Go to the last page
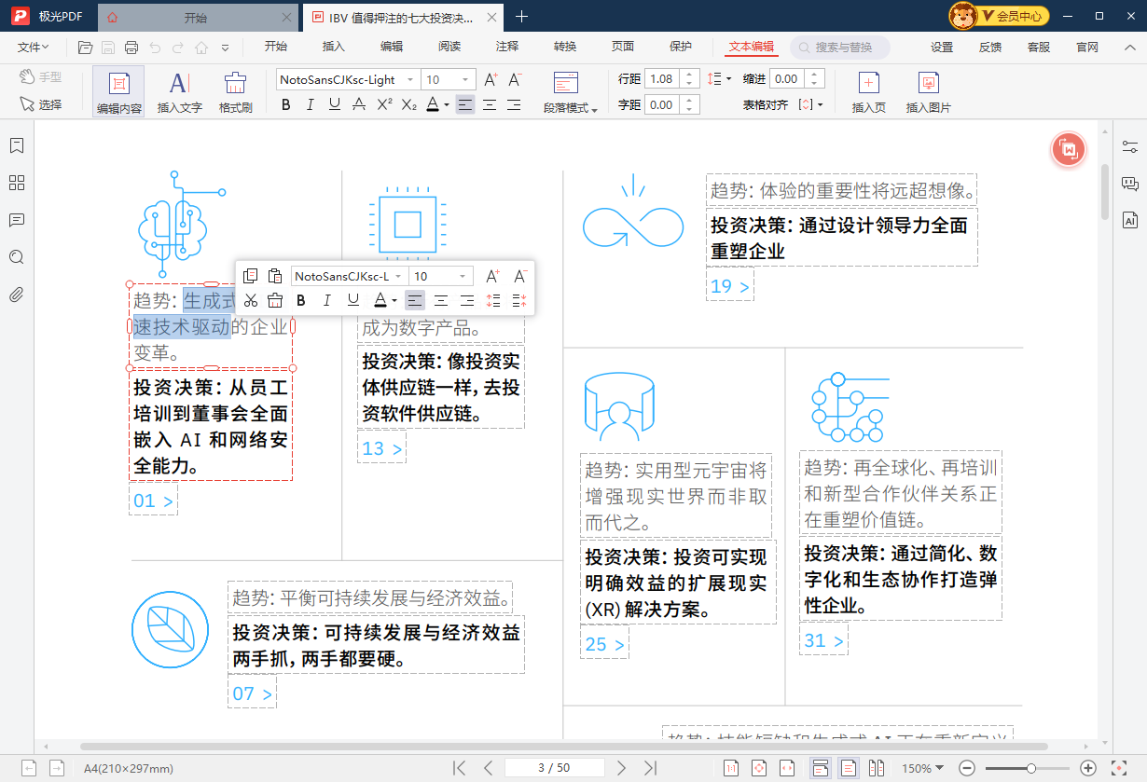 pos(651,768)
